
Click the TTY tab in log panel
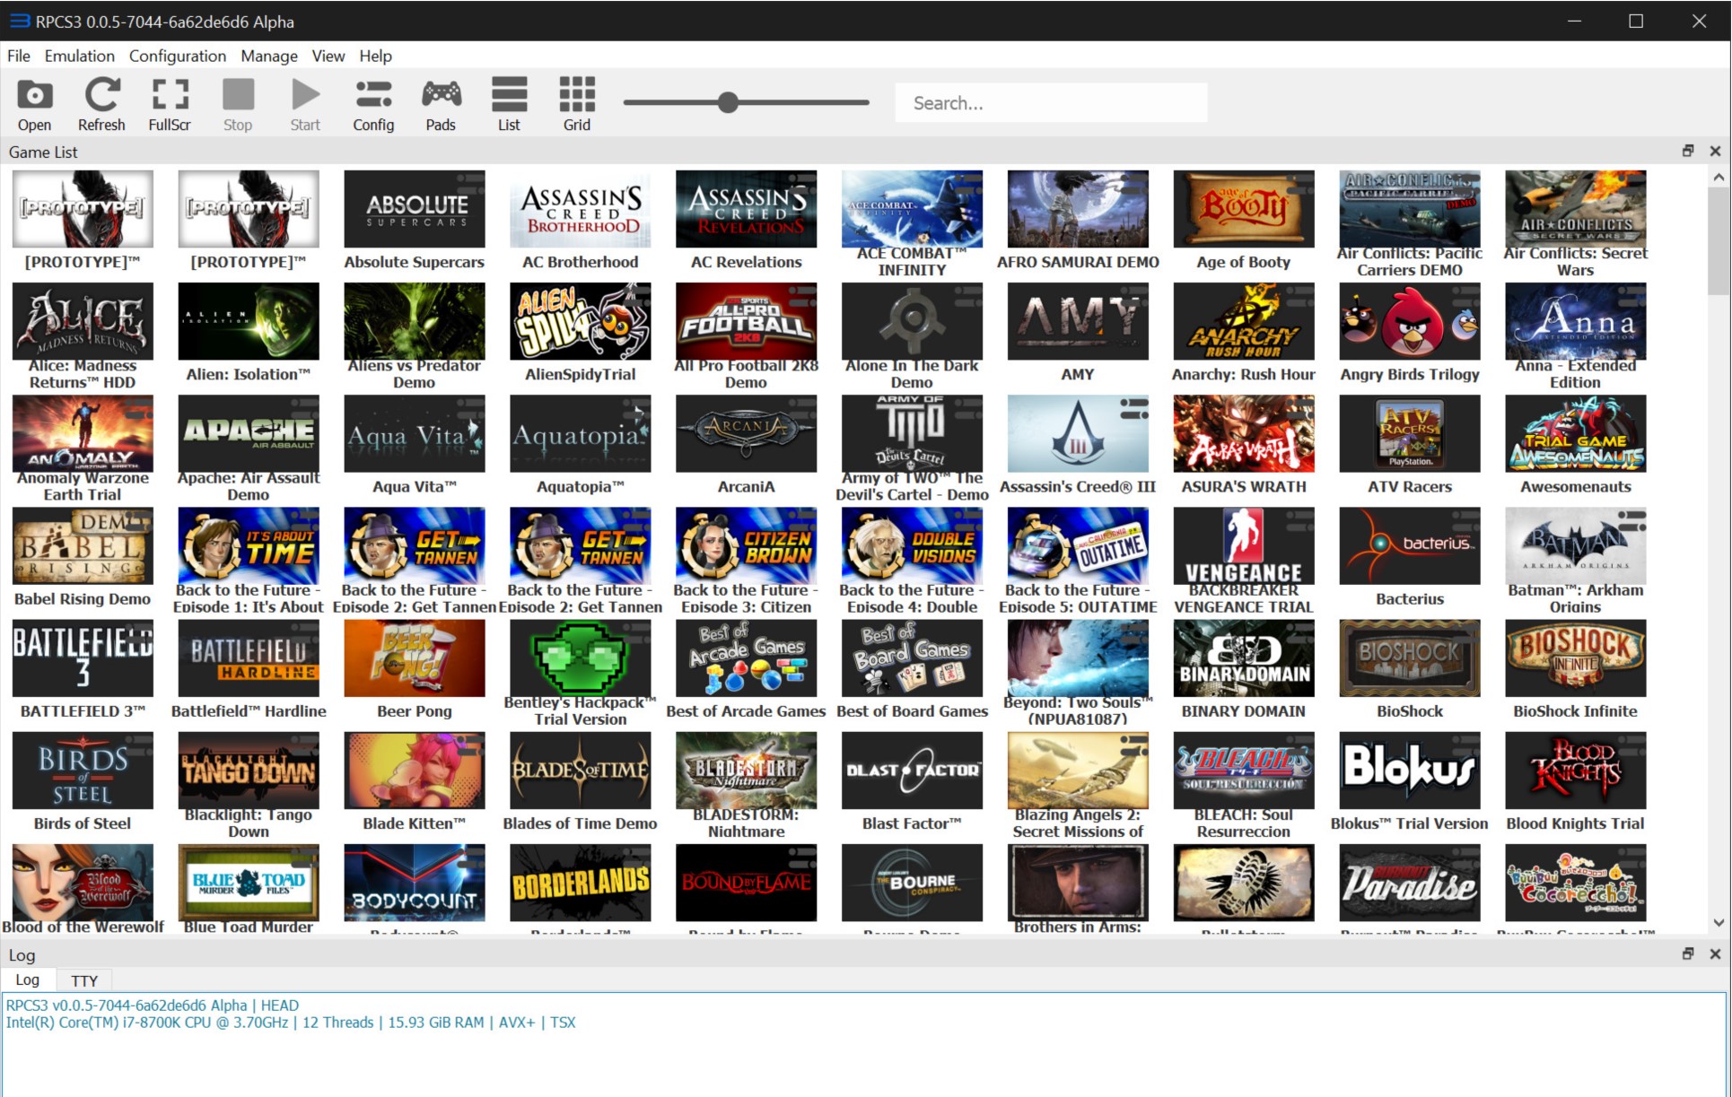tap(88, 979)
